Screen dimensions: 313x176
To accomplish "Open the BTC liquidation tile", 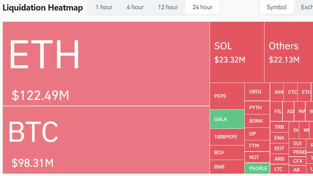I will coord(106,140).
